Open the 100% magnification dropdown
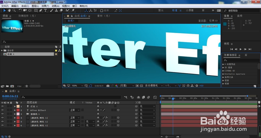 (x=77, y=86)
